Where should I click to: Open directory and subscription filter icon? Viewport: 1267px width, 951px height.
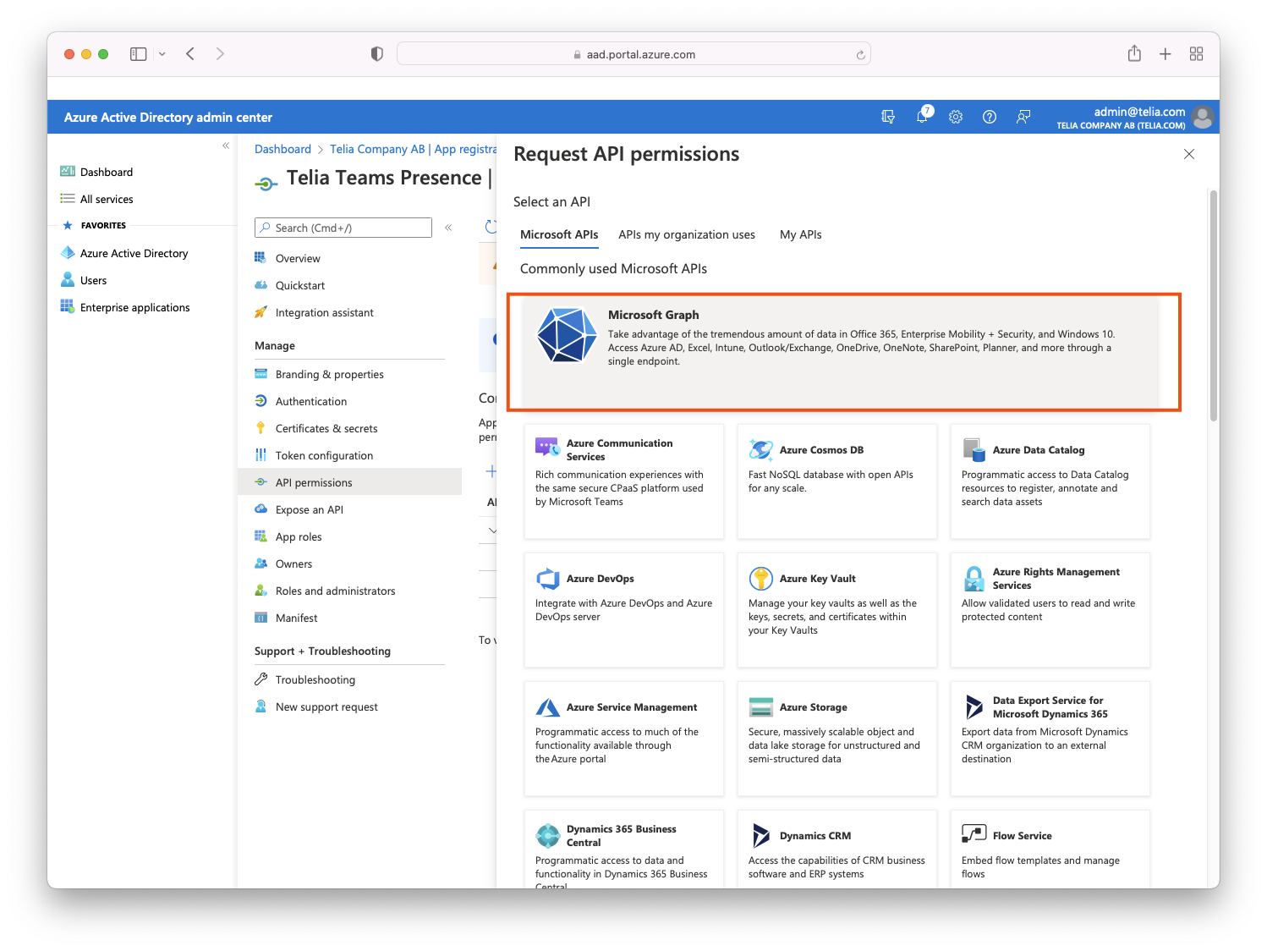pyautogui.click(x=888, y=117)
